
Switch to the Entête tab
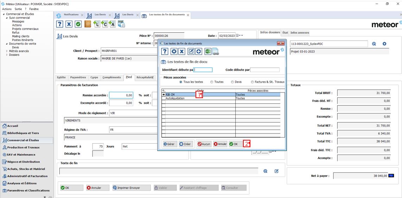tap(61, 77)
